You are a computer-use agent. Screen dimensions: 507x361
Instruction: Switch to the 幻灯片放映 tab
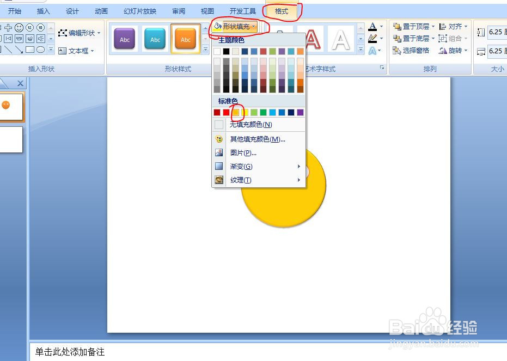(x=140, y=11)
